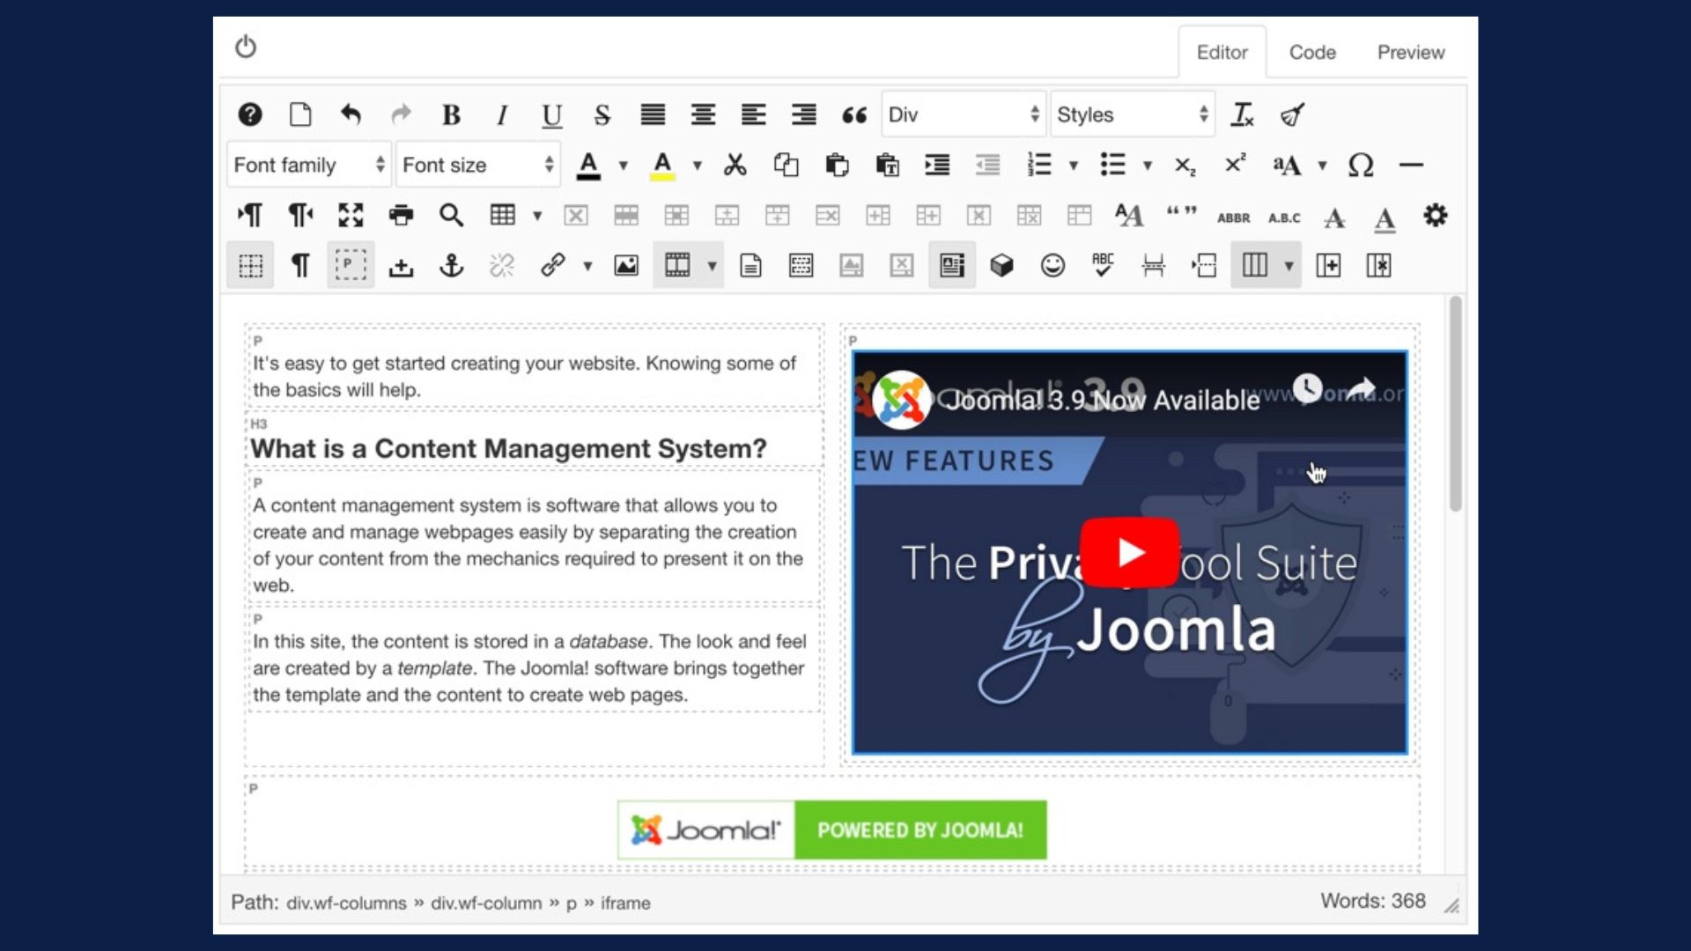
Task: Print the document
Action: (401, 215)
